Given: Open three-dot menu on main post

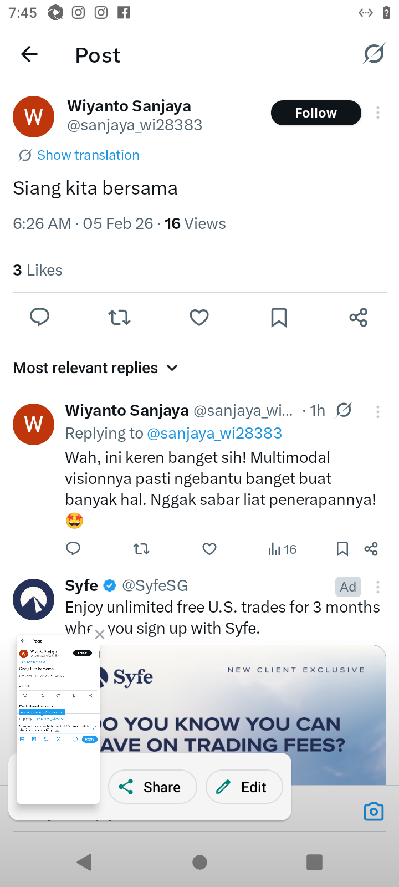Looking at the screenshot, I should pyautogui.click(x=378, y=113).
